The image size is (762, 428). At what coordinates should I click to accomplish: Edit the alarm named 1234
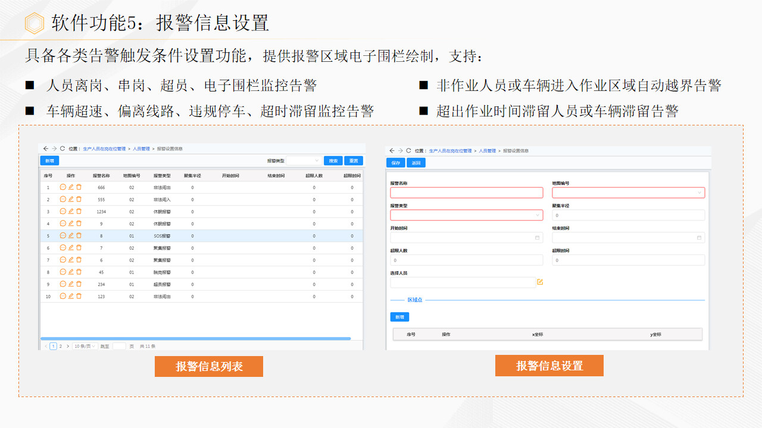coord(71,212)
